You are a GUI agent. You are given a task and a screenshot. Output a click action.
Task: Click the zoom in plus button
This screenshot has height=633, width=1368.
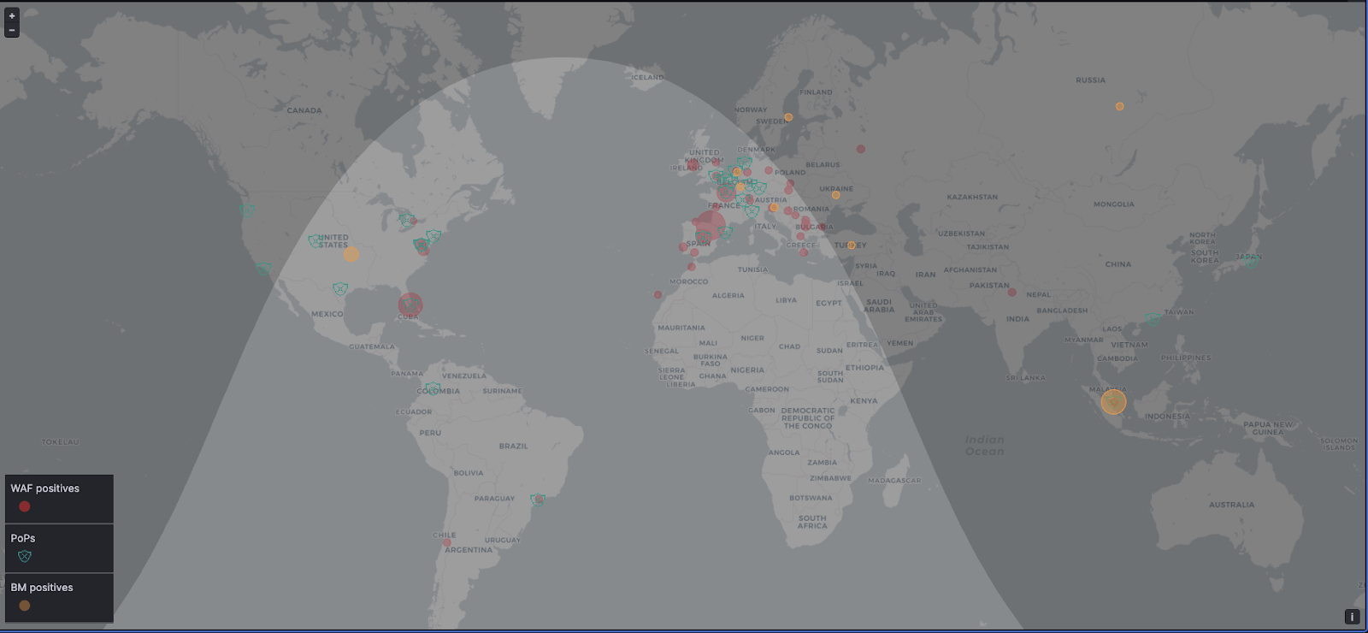(x=12, y=15)
